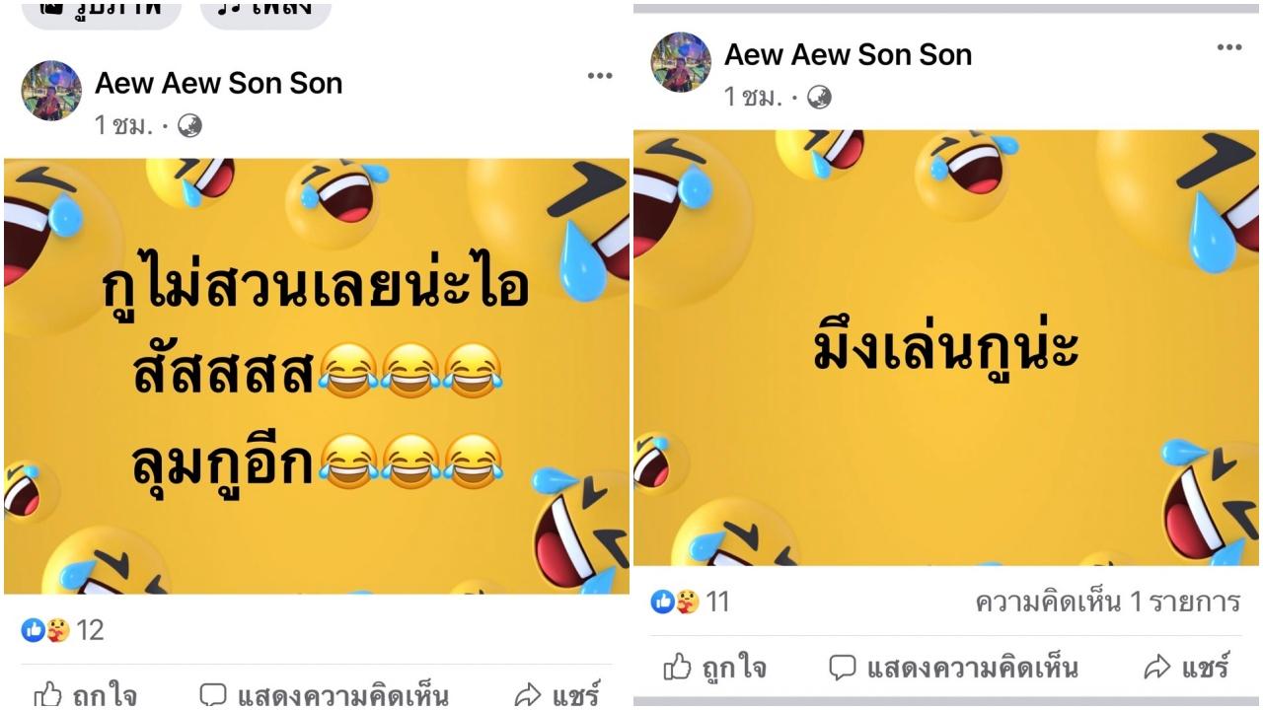
Task: Share the right post with แชร์
Action: (1187, 668)
